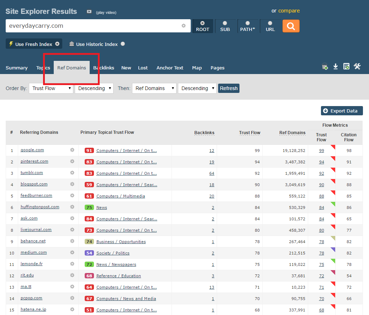Open the Anchor Text tab
This screenshot has height=315, width=369.
tap(170, 68)
